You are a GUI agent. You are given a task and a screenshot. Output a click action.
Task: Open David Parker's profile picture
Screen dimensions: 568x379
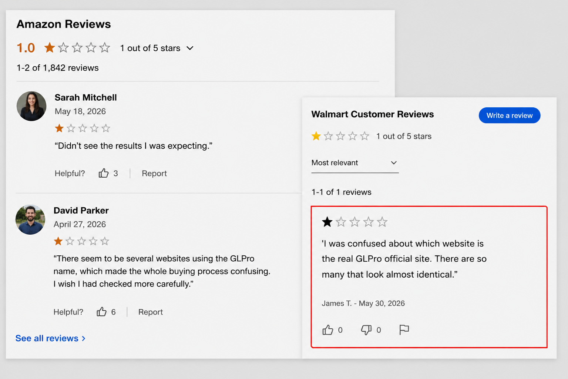click(30, 219)
